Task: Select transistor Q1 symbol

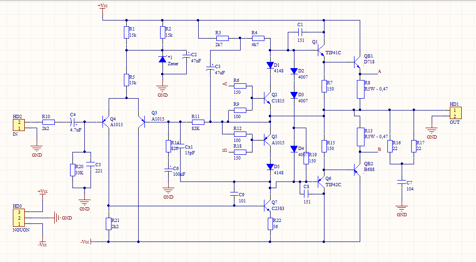Action: coord(321,50)
